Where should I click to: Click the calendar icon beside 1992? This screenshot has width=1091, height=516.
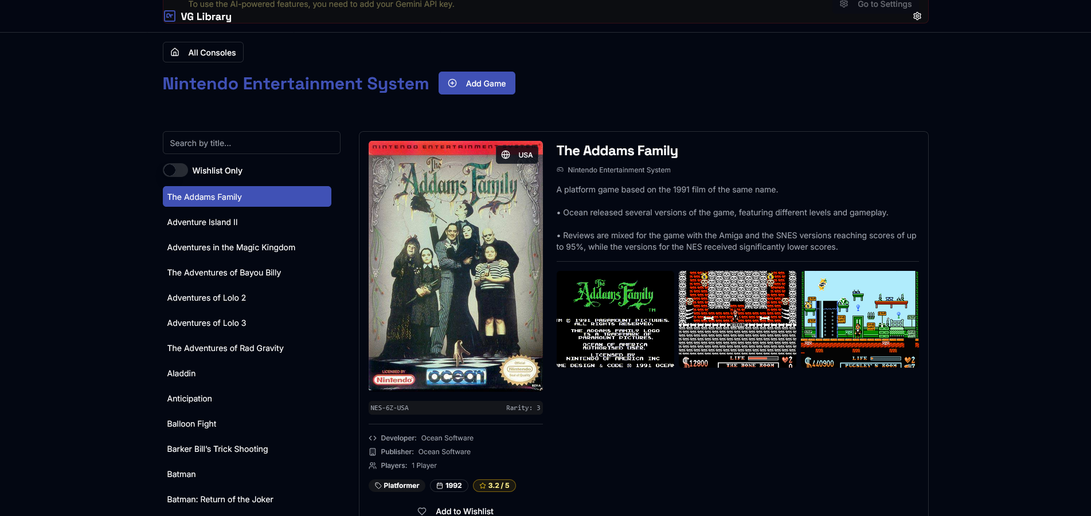[x=440, y=486]
